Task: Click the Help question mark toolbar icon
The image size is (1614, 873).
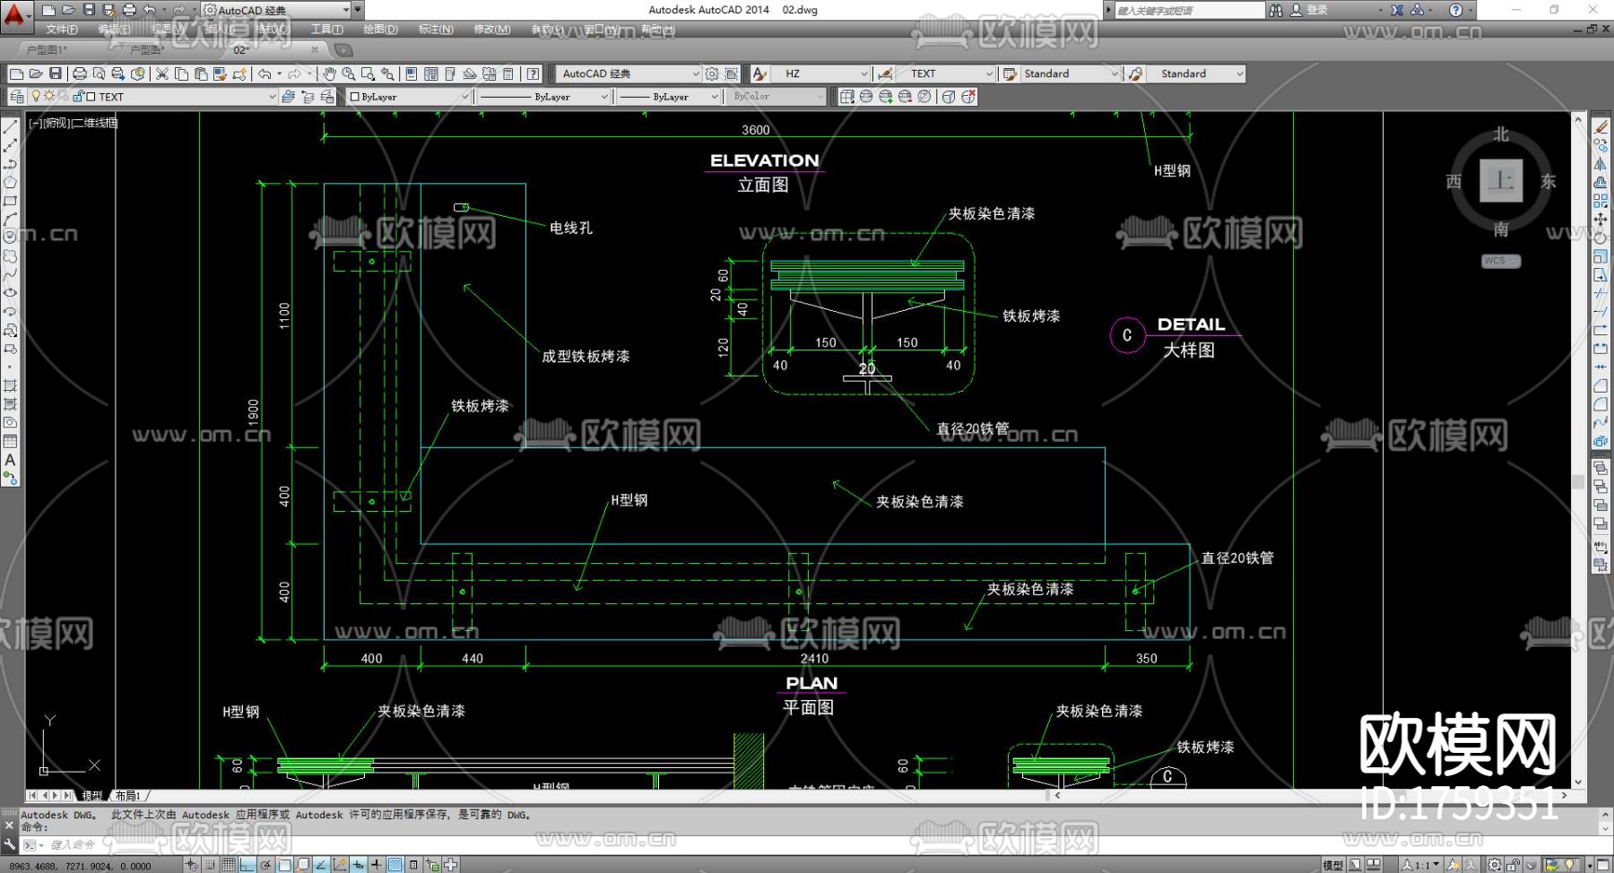Action: [534, 73]
